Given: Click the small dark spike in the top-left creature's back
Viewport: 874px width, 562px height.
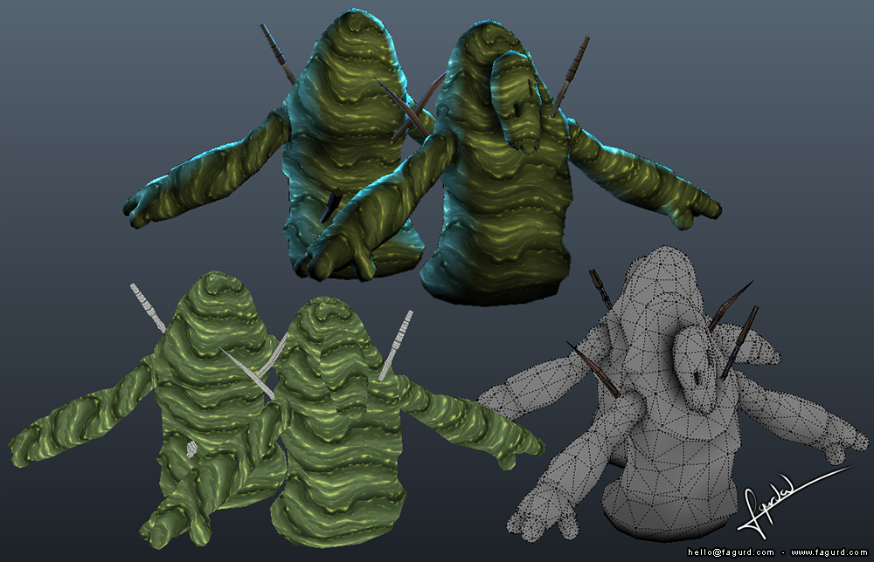Looking at the screenshot, I should click(331, 205).
